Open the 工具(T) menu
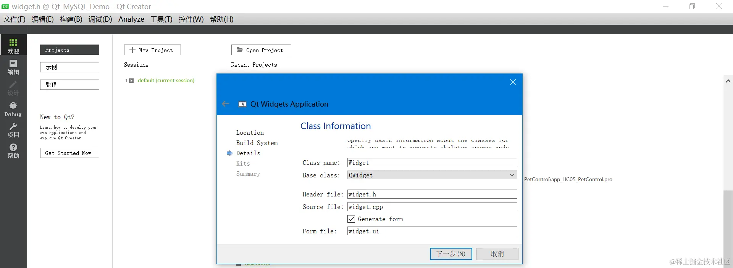This screenshot has width=733, height=268. coord(161,19)
